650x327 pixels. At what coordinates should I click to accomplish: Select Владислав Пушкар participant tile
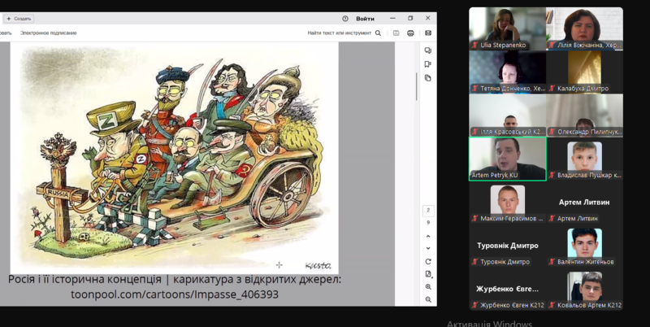584,159
